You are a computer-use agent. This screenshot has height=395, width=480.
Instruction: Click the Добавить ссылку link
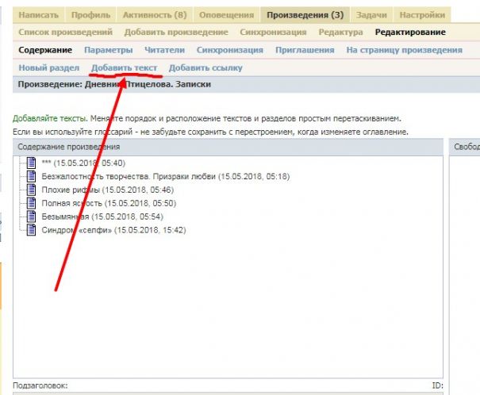(x=205, y=67)
